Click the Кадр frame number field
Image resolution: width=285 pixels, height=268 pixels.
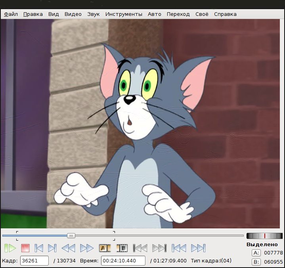[x=34, y=260]
